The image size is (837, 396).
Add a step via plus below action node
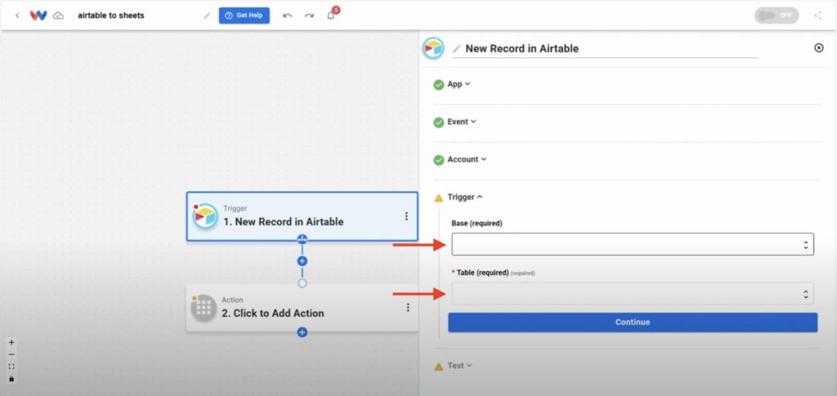pyautogui.click(x=302, y=332)
